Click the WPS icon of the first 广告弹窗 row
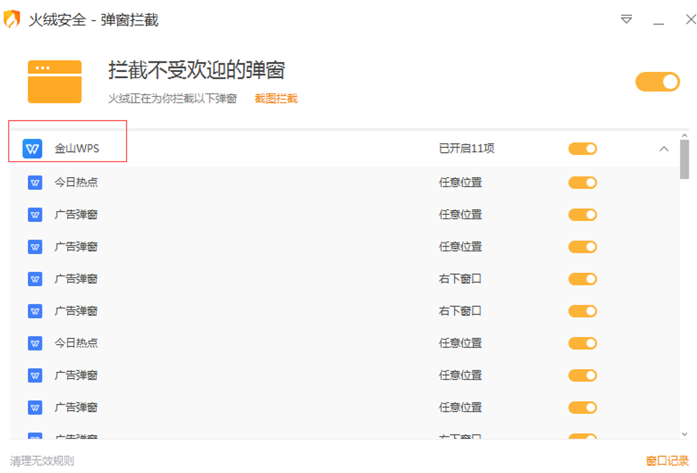The width and height of the screenshot is (697, 473). [x=35, y=215]
